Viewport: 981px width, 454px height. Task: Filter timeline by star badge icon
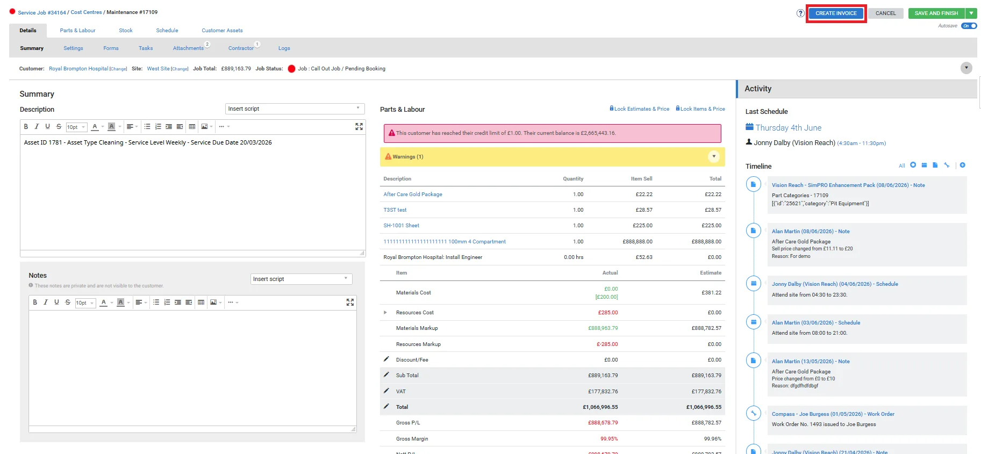(x=913, y=165)
